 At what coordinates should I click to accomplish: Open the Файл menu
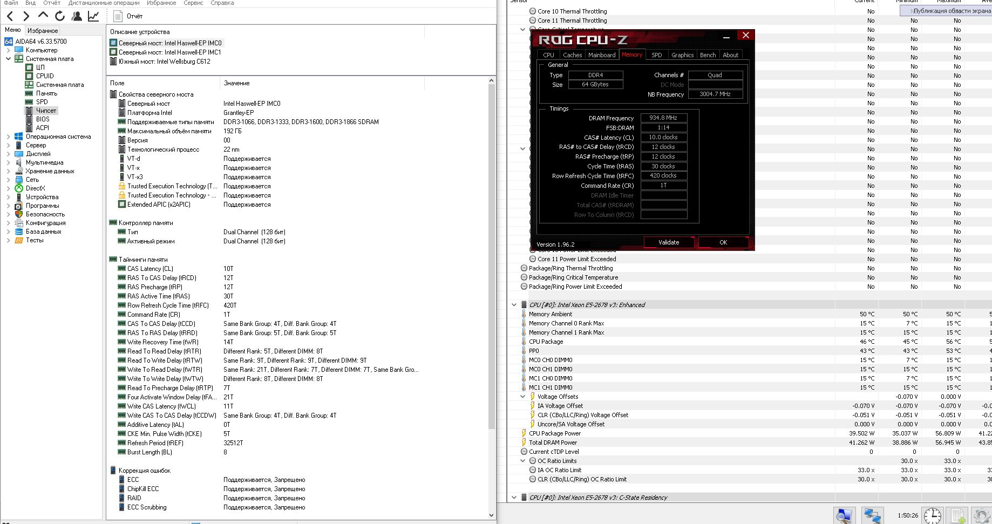pos(11,3)
